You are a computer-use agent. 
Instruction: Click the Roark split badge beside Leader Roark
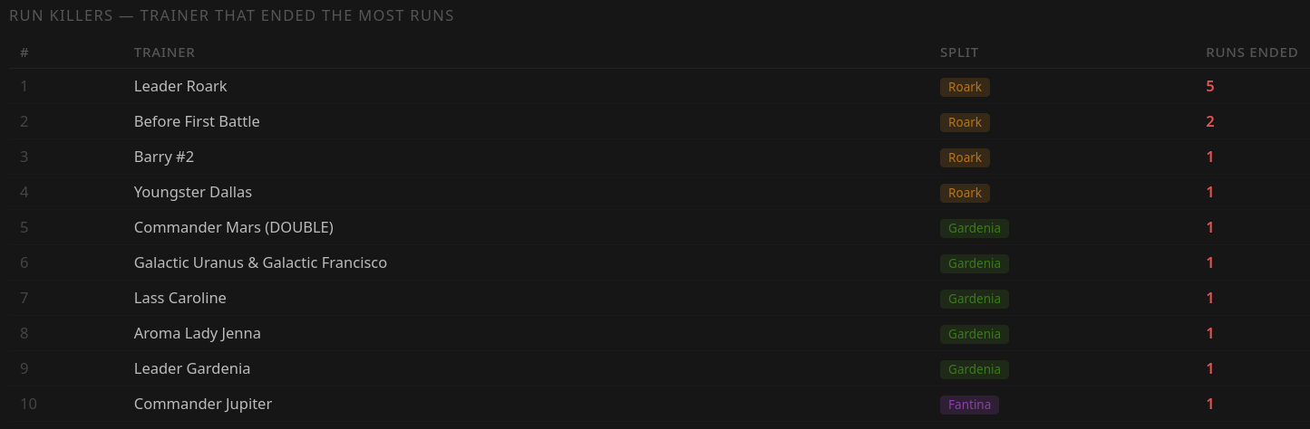coord(965,87)
